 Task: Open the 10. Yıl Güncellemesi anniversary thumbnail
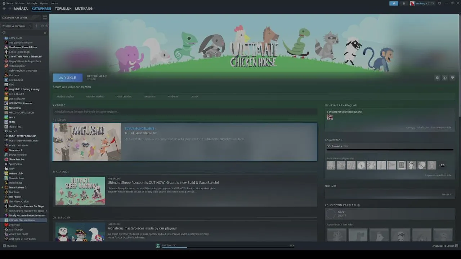87,142
